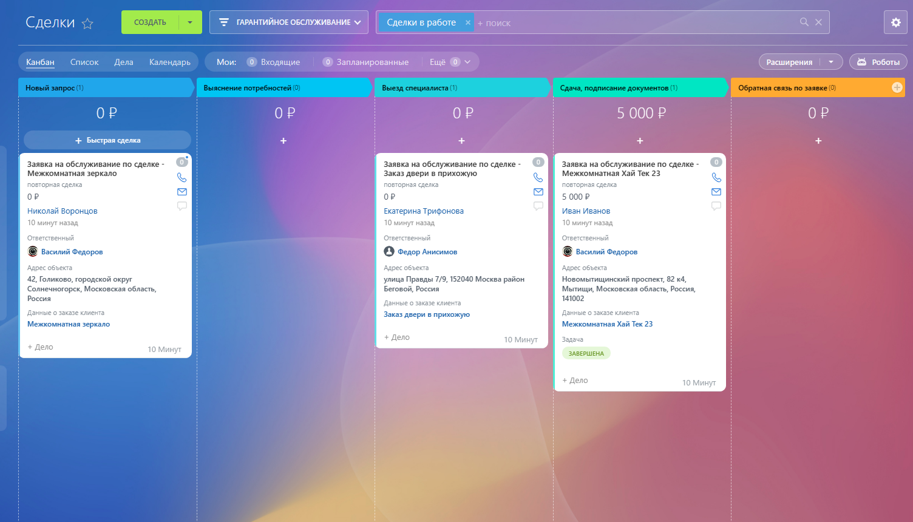Add deal in 'Выезд специалиста' column
This screenshot has height=522, width=913.
[461, 141]
